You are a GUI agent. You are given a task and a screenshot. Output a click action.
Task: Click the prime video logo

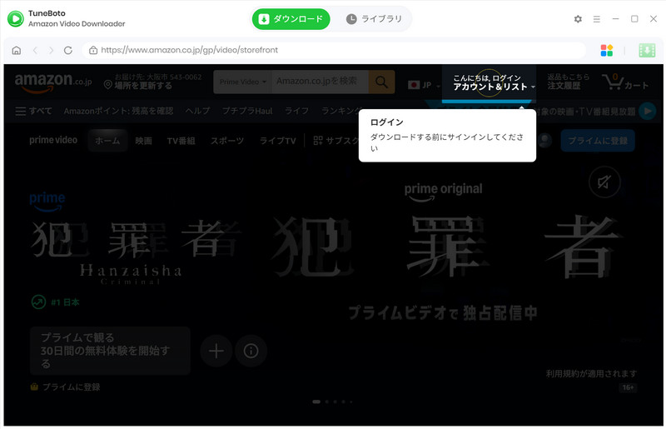[53, 140]
